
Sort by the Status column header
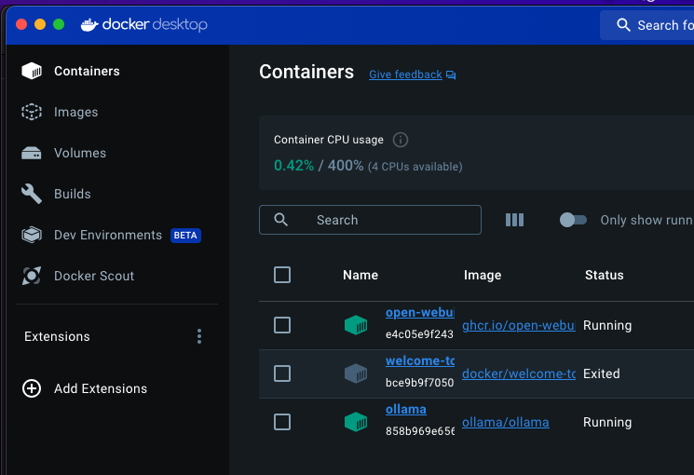click(x=605, y=276)
